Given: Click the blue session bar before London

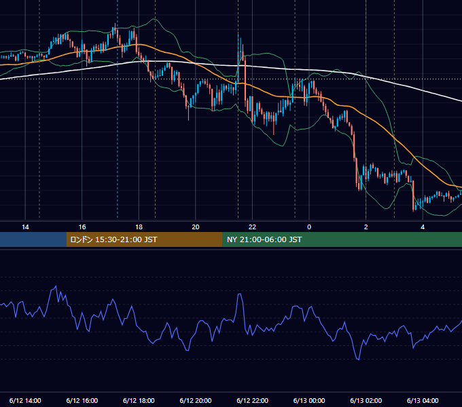Looking at the screenshot, I should pos(33,239).
